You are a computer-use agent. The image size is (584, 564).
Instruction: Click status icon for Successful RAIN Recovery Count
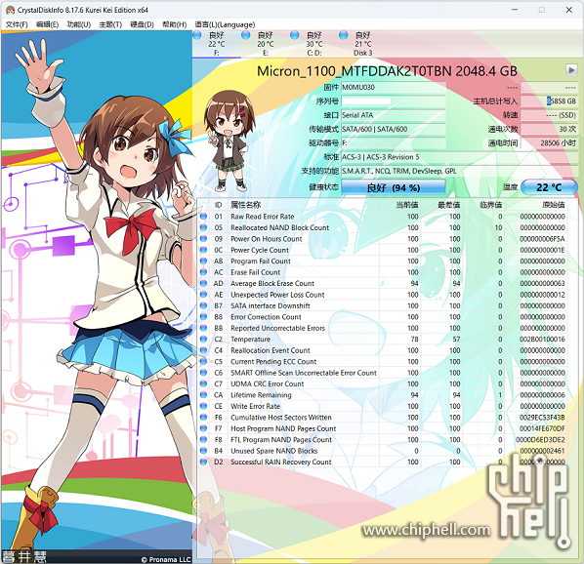pos(203,462)
